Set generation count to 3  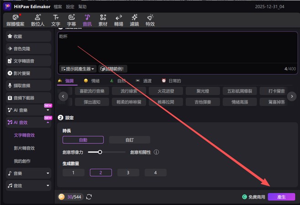click(128, 173)
